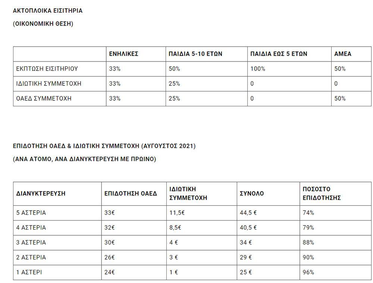Viewport: 373px width, 283px height.
Task: Select the ΑΜΕΑ column header
Action: [x=343, y=54]
